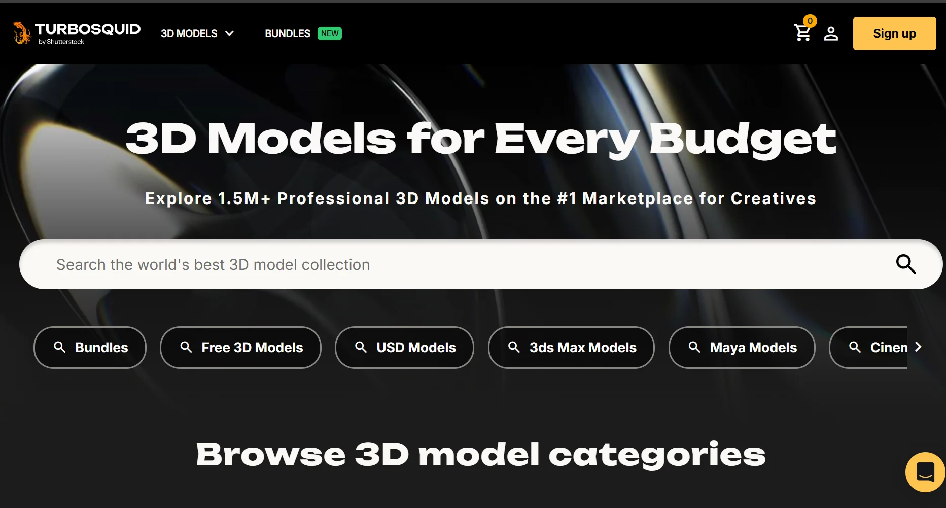The image size is (946, 508).
Task: Click the search icon in the USD Models chip
Action: tap(361, 347)
